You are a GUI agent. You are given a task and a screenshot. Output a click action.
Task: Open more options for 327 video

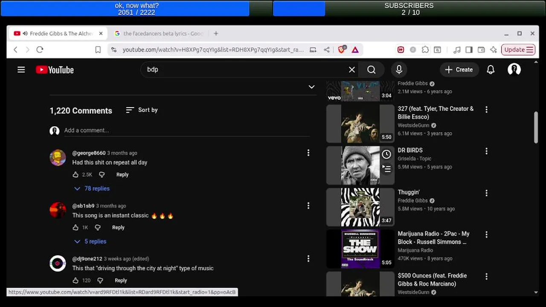(x=486, y=110)
